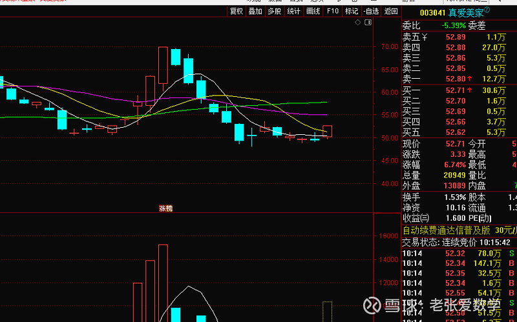Select 买一 price 52.71
The image size is (517, 322).
tap(456, 90)
